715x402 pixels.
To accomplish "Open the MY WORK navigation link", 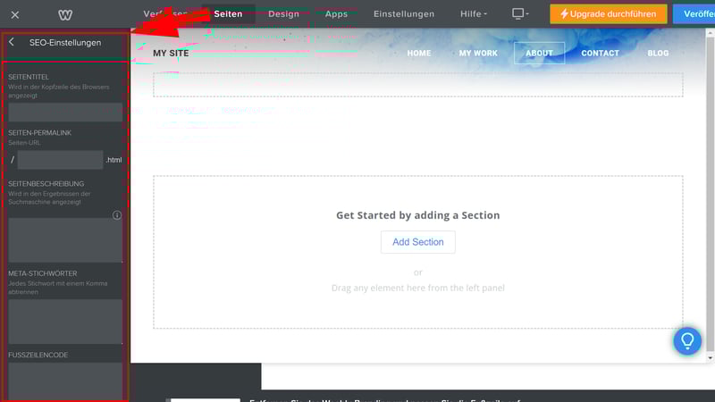I will tap(478, 54).
